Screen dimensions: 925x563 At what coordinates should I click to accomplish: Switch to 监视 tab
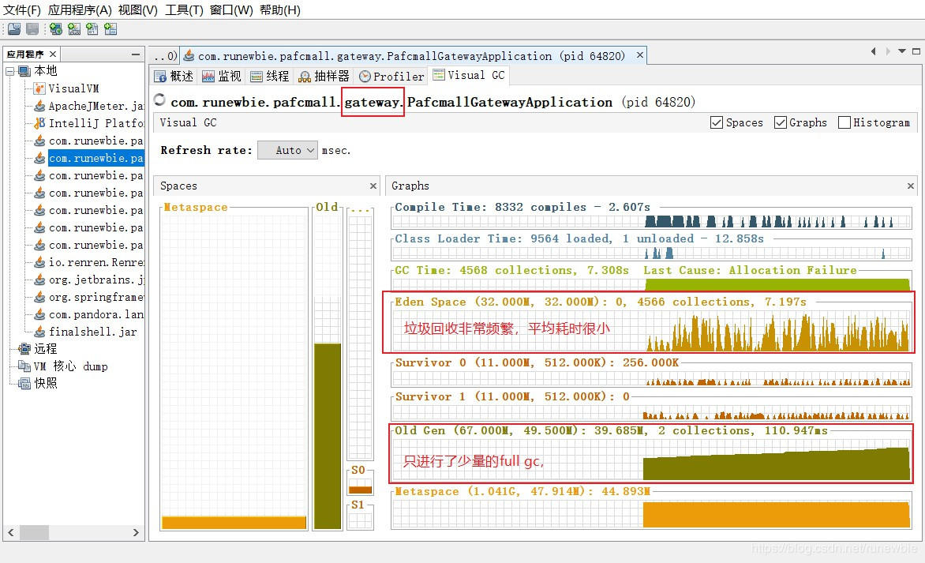pyautogui.click(x=221, y=76)
